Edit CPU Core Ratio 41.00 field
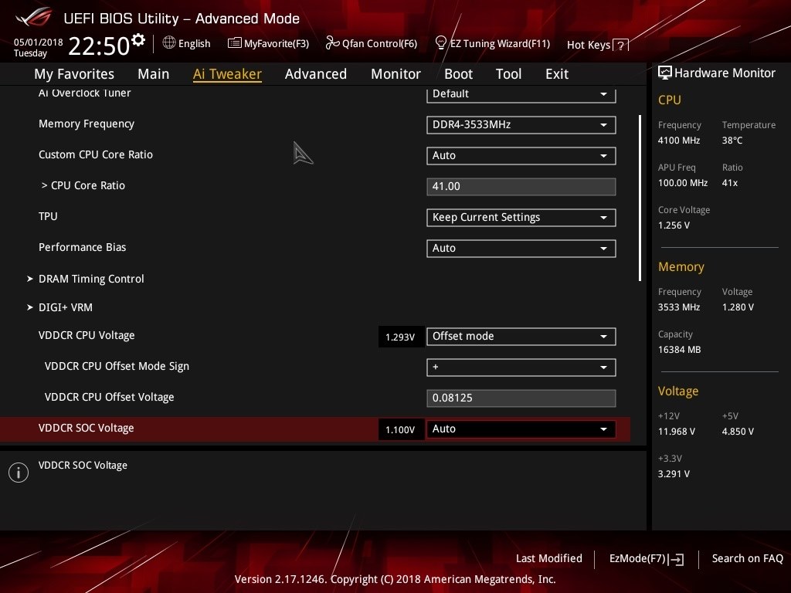The width and height of the screenshot is (791, 593). point(521,187)
